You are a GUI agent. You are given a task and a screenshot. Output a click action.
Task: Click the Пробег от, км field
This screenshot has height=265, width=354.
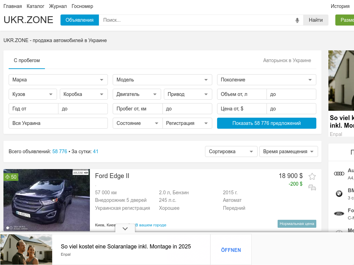pyautogui.click(x=138, y=109)
